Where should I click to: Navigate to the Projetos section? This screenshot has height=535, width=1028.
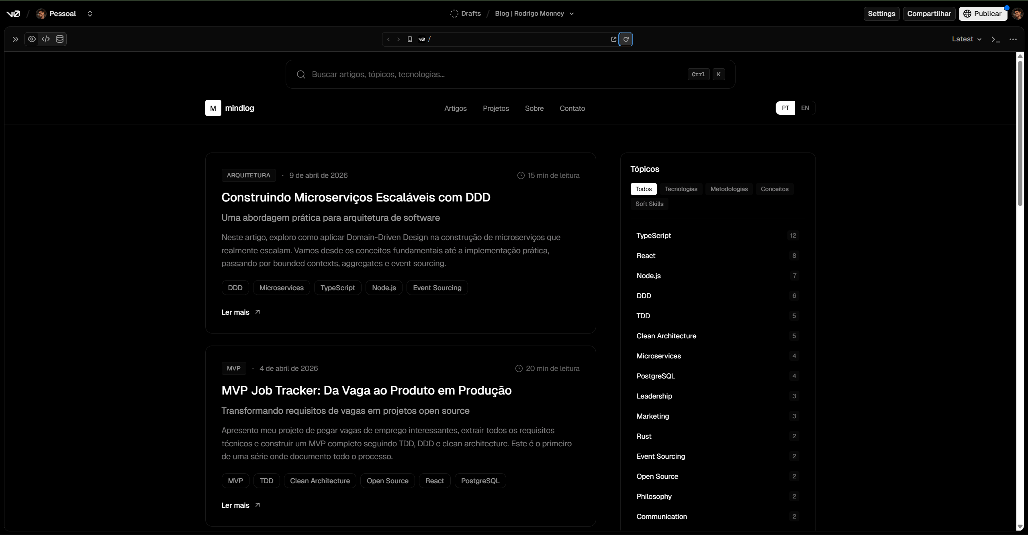[496, 108]
